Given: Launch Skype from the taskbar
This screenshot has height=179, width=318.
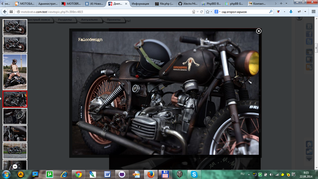Looking at the screenshot, I should coord(194,174).
